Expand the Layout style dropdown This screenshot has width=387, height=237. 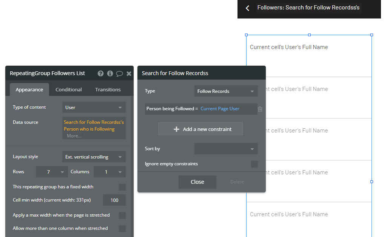(94, 157)
